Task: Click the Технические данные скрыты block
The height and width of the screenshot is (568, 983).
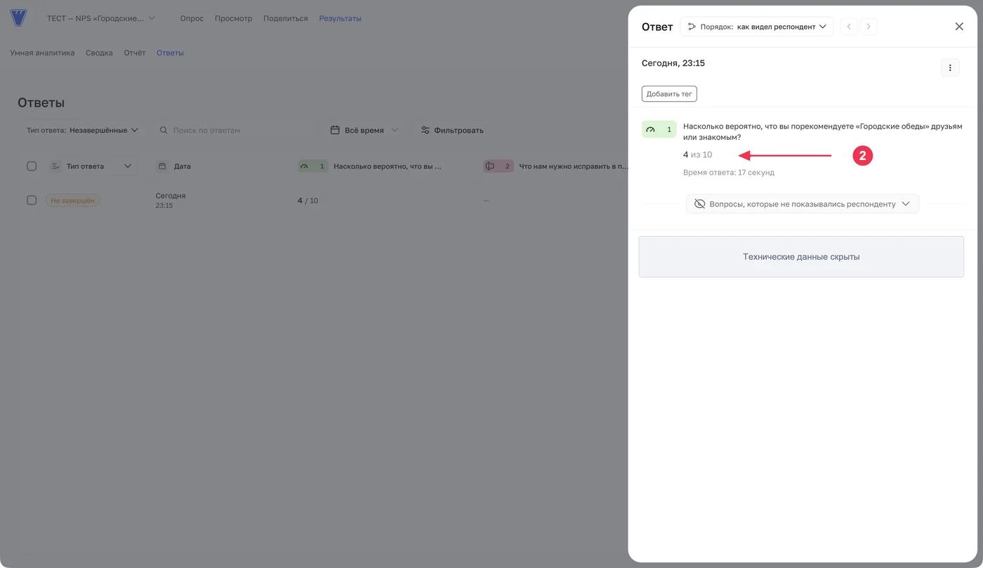Action: 801,257
